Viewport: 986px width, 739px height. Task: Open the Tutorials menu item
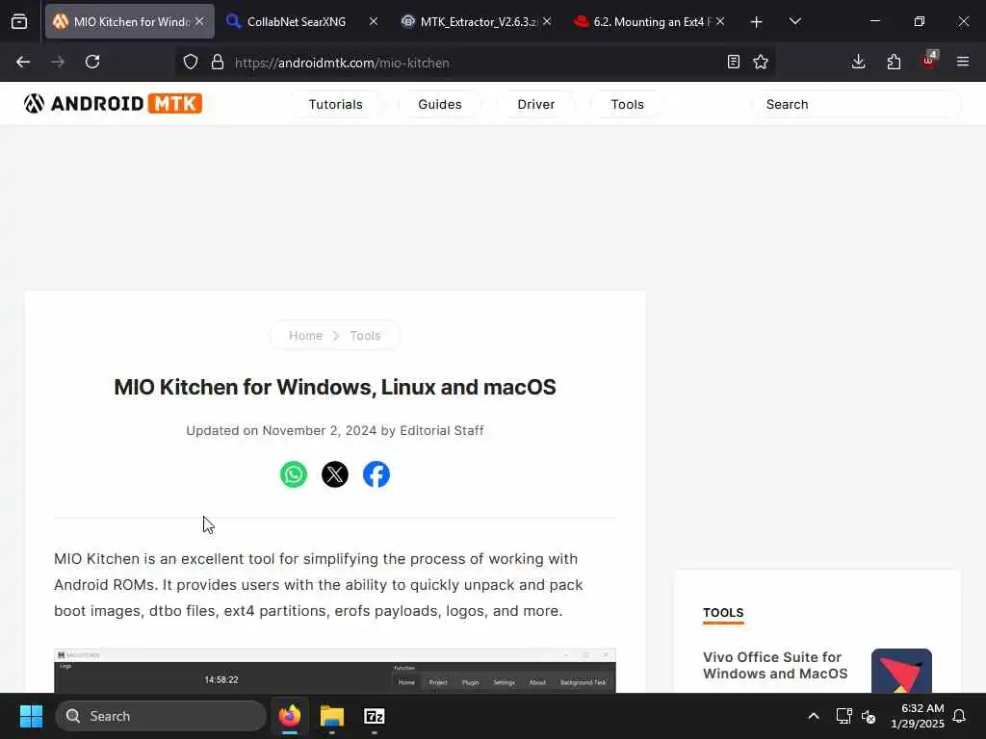pos(335,104)
